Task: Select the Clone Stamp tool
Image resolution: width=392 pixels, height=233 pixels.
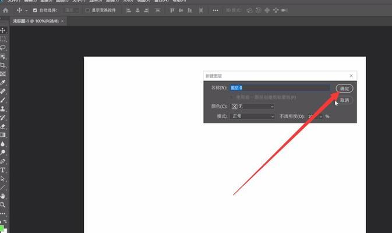Action: pos(3,109)
